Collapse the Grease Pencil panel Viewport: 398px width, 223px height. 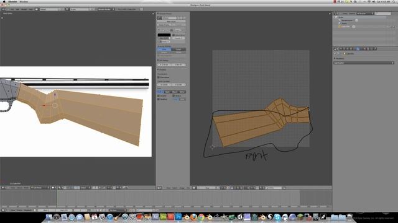coord(158,14)
